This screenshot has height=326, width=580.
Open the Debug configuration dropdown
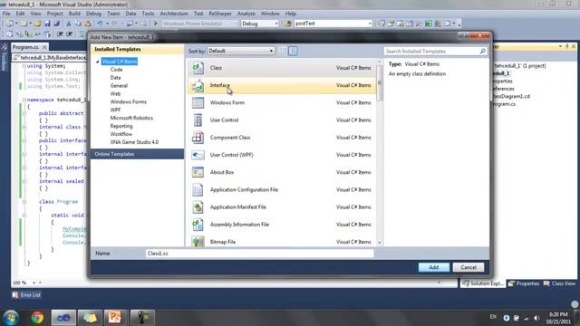(x=260, y=24)
